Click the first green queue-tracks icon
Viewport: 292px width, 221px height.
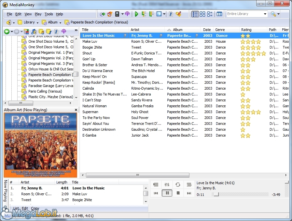(x=144, y=14)
